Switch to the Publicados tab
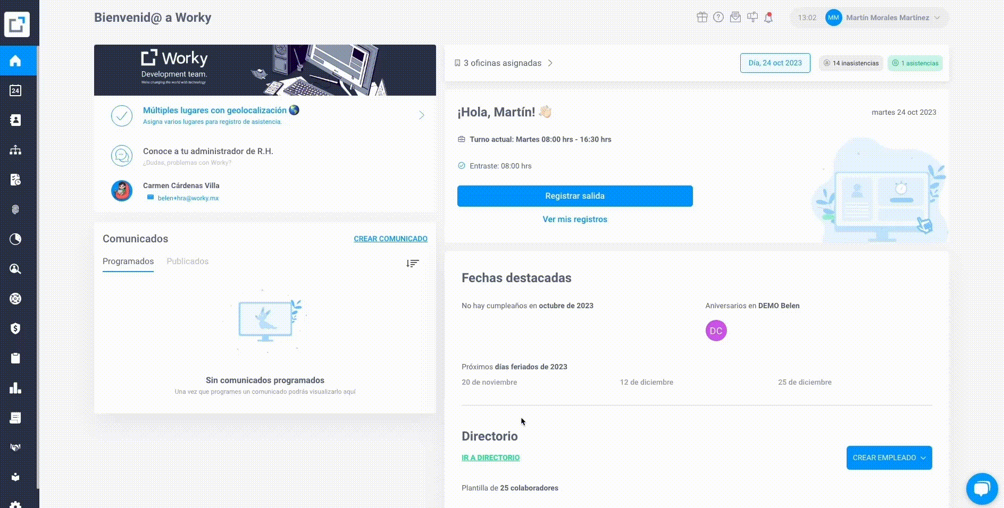Image resolution: width=1004 pixels, height=508 pixels. [188, 261]
